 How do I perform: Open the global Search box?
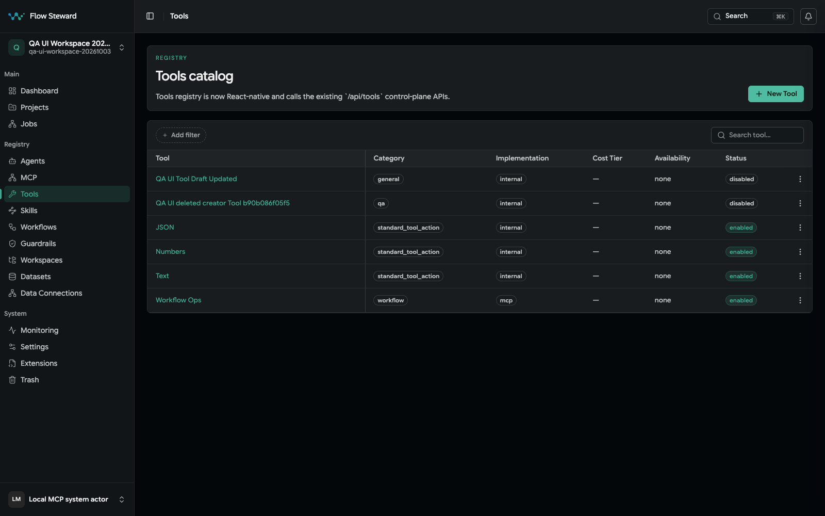pyautogui.click(x=750, y=16)
